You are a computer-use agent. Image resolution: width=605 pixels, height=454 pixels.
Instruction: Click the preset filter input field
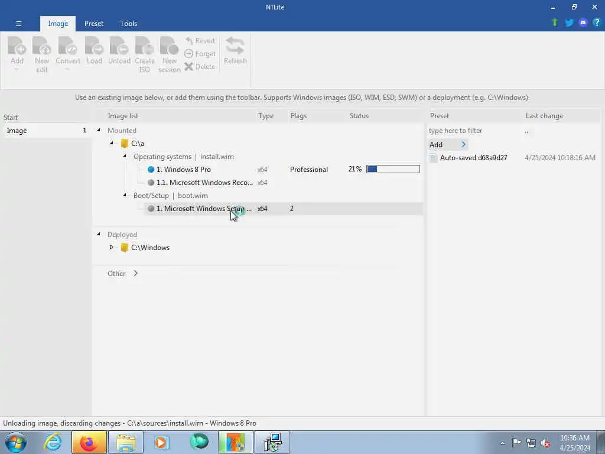pos(474,131)
